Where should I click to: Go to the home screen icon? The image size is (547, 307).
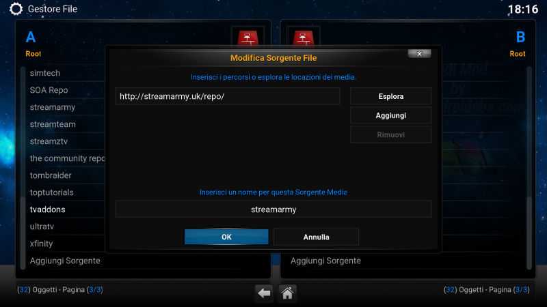287,293
